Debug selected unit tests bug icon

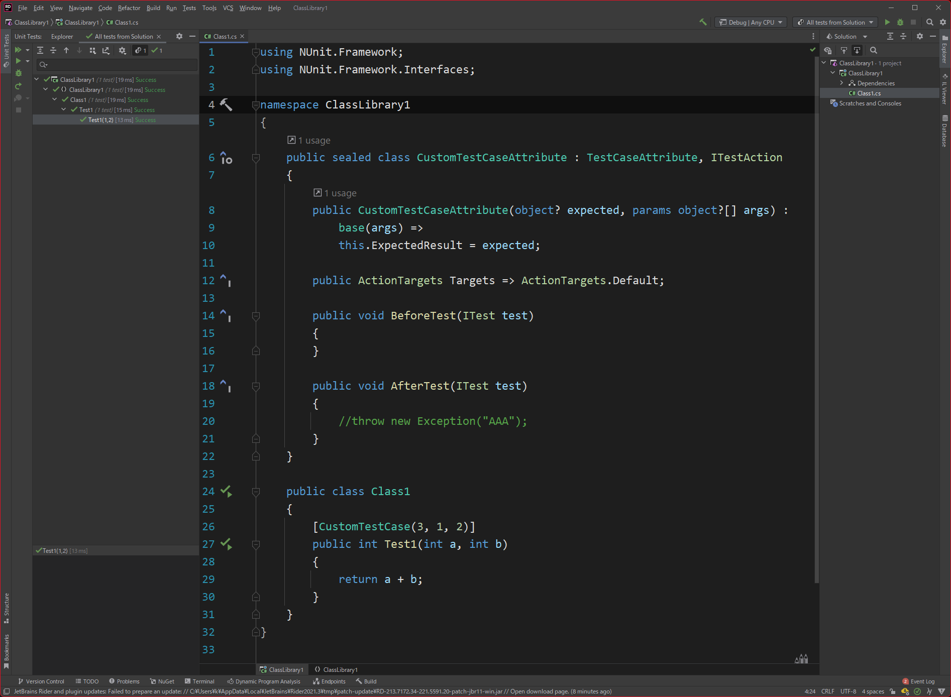tap(19, 73)
